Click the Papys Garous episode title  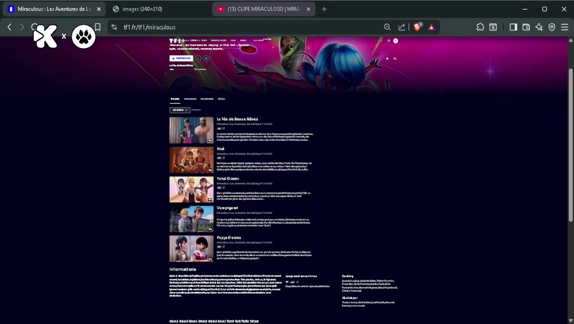(229, 238)
